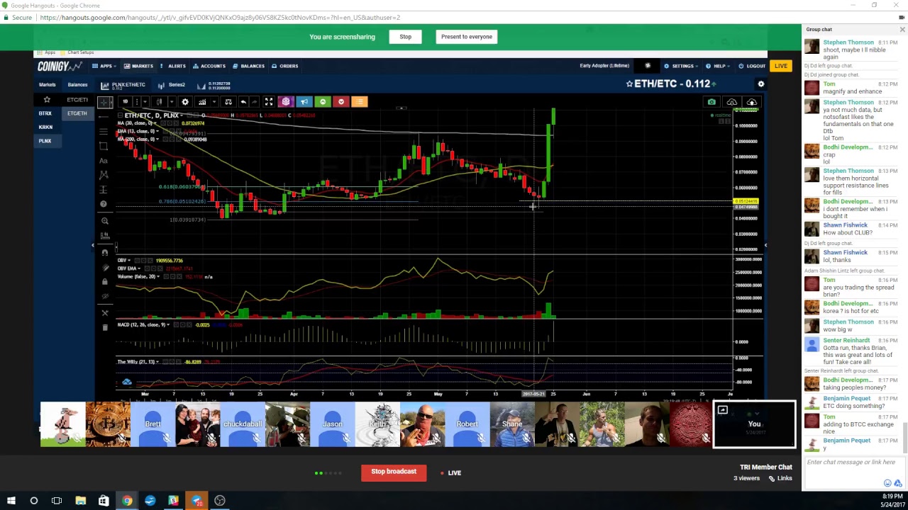Click Present to everyone button
This screenshot has width=908, height=510.
pyautogui.click(x=466, y=37)
